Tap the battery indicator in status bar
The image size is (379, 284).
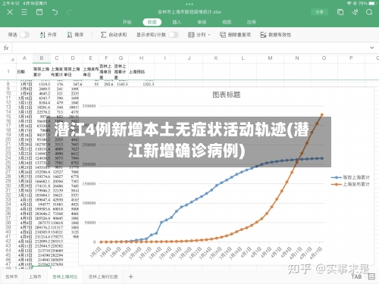coord(372,3)
